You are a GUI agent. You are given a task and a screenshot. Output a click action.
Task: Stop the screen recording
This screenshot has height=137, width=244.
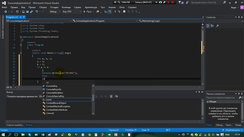[172, 2]
